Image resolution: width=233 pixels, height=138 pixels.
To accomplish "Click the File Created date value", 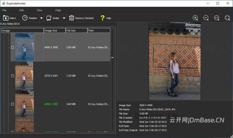I will (153, 117).
